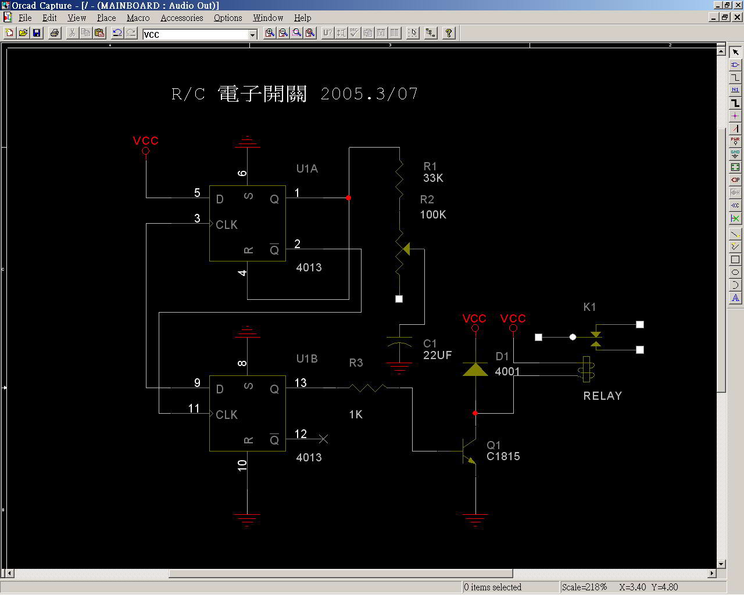Open Back Annotate tool
Image resolution: width=744 pixels, height=595 pixels.
point(341,33)
